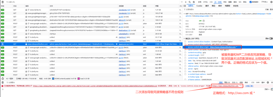
Task: Click lock icon beside www.cdoepushbutton.com domain
Action: point(26,44)
